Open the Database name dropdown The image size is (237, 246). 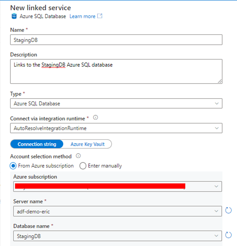click(x=118, y=236)
